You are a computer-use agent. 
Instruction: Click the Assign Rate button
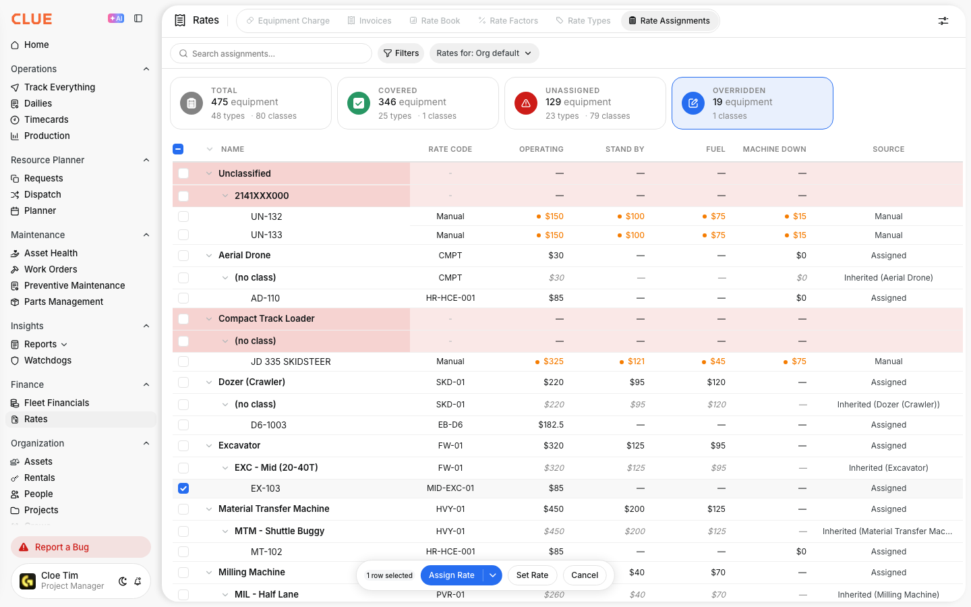[452, 575]
